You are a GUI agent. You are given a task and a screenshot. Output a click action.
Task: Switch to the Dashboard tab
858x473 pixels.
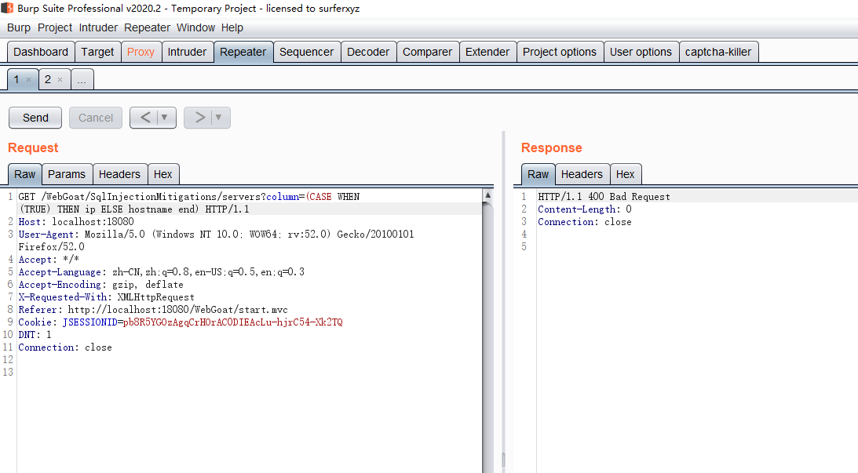pyautogui.click(x=41, y=52)
